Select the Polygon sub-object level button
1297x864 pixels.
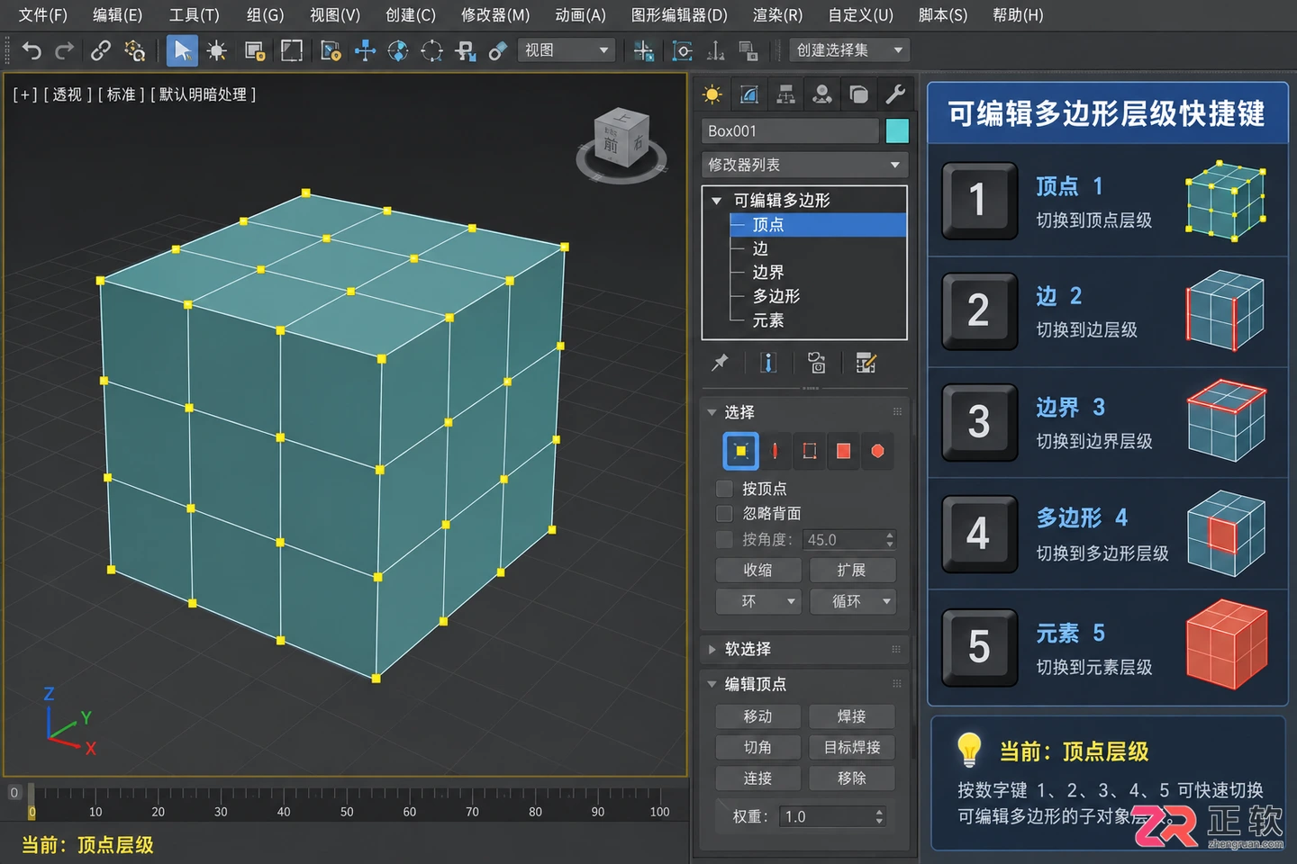coord(843,451)
